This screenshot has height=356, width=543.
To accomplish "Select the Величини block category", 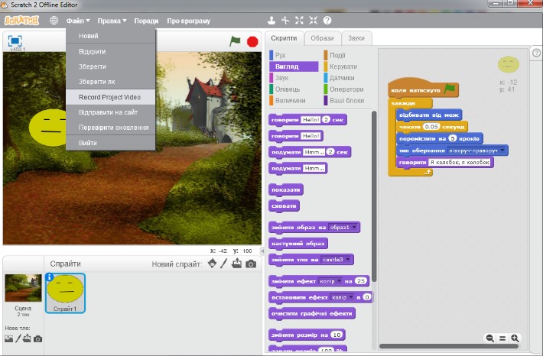I will [x=294, y=100].
